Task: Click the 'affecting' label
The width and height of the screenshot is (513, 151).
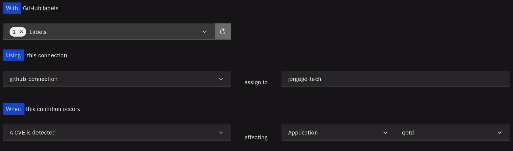Action: [256, 137]
